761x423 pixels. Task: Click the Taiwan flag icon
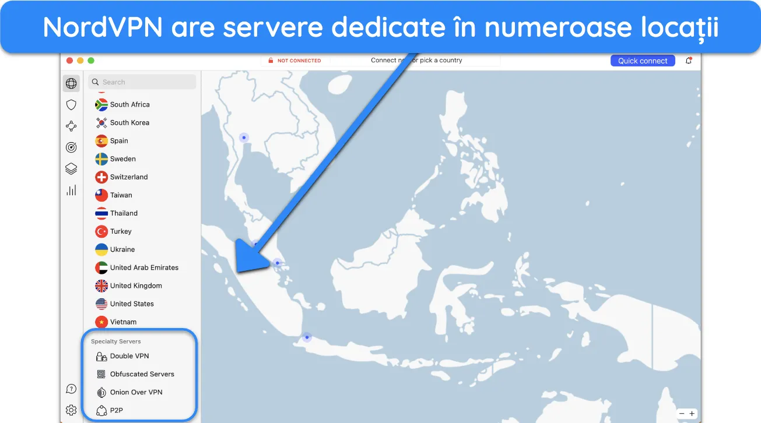[101, 195]
